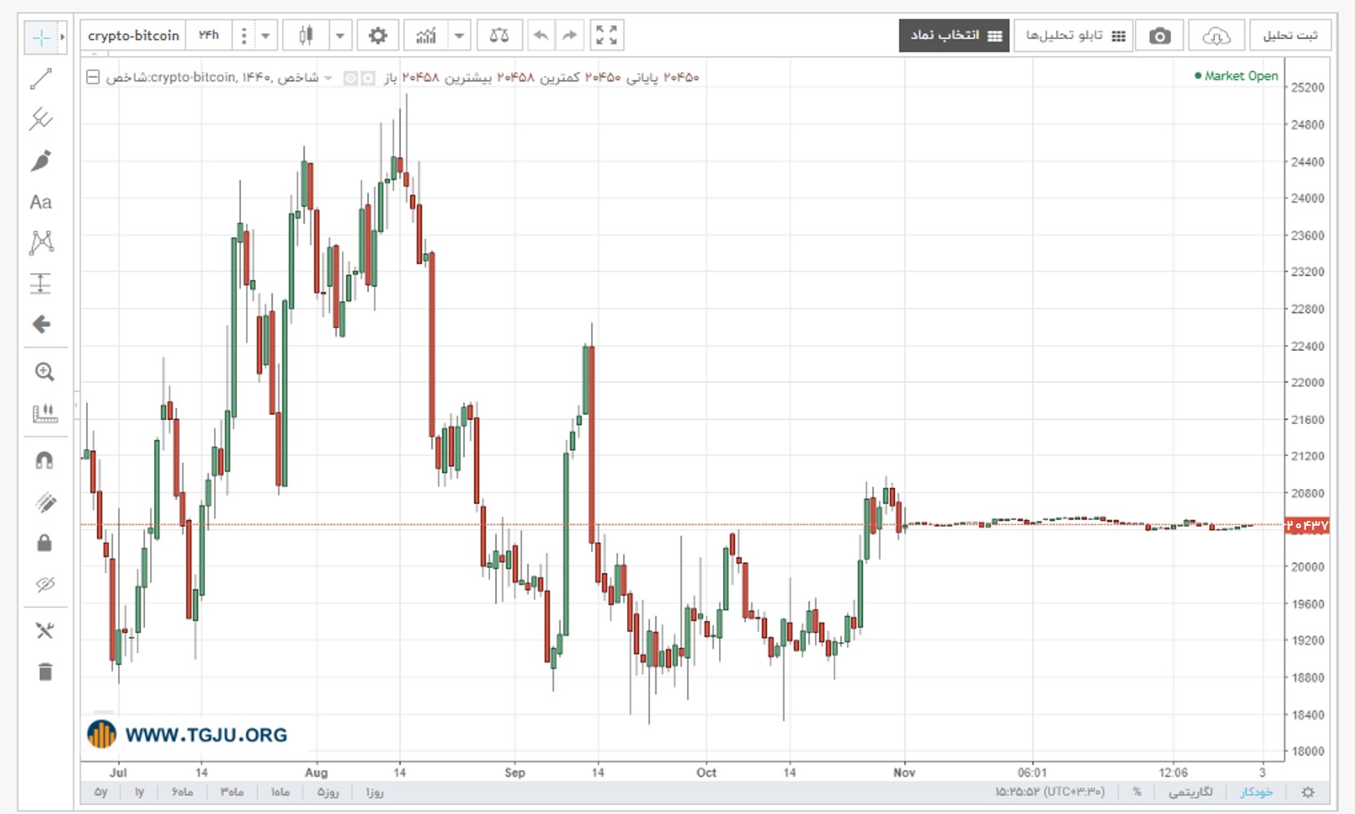Select the 5y time range
The height and width of the screenshot is (814, 1355).
click(x=101, y=792)
